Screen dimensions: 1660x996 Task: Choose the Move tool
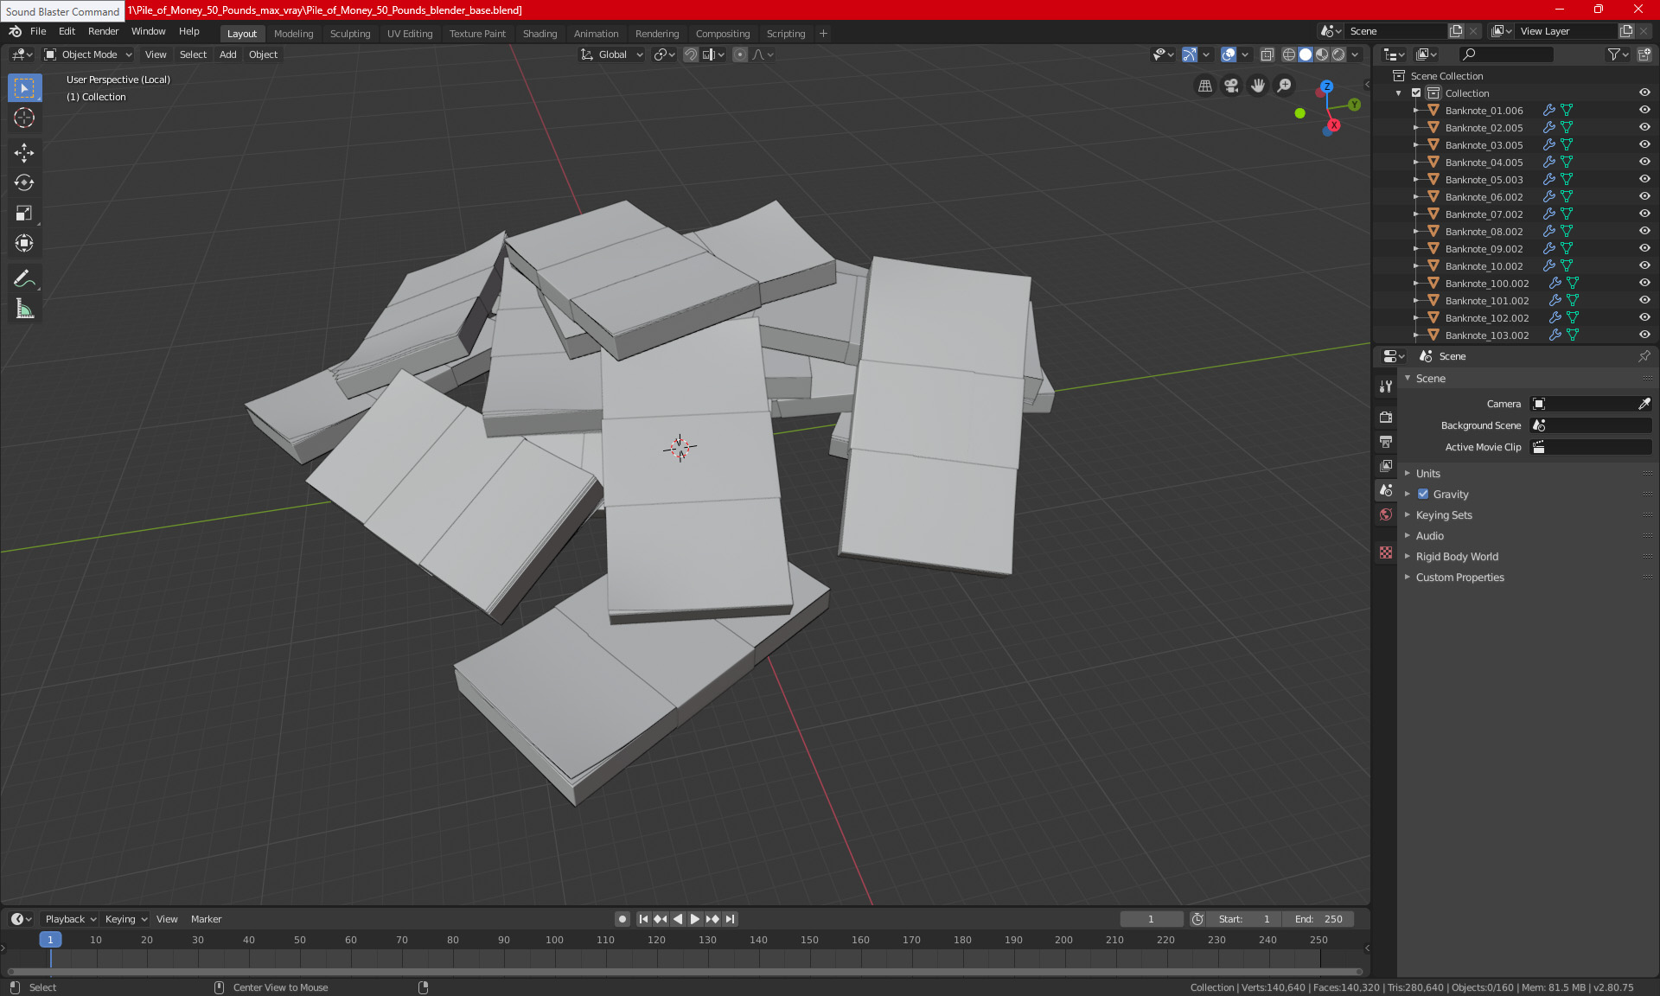24,153
